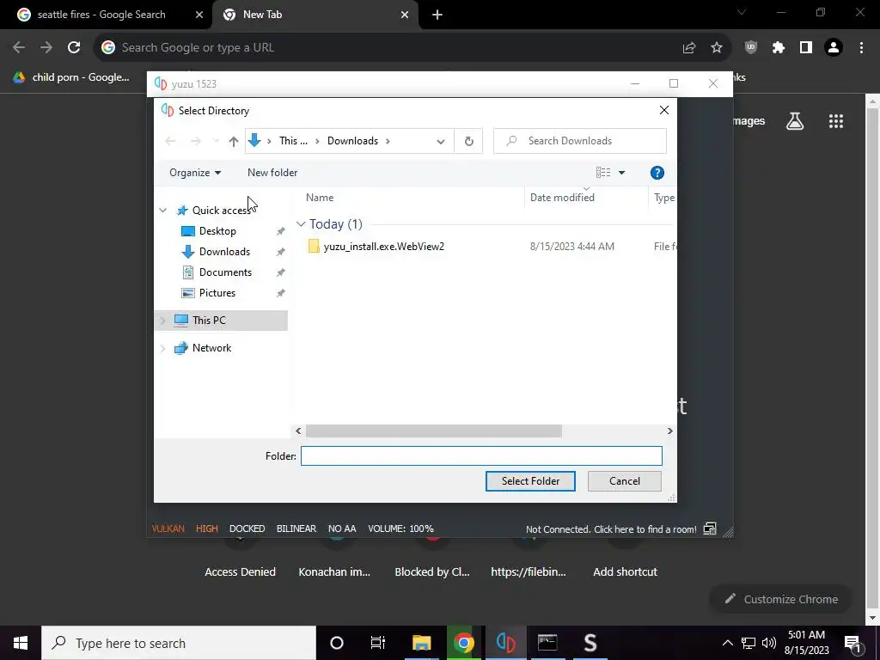Image resolution: width=880 pixels, height=660 pixels.
Task: Click the horizontal scrollbar in file list
Action: (x=433, y=431)
